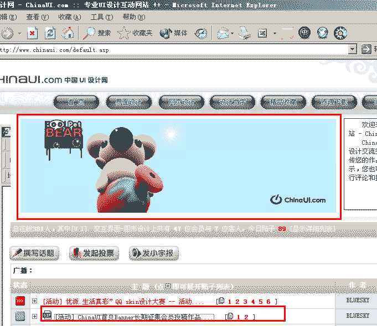Image resolution: width=377 pixels, height=326 pixels.
Task: Go to the 网页设计 navigation tab
Action: tap(182, 103)
